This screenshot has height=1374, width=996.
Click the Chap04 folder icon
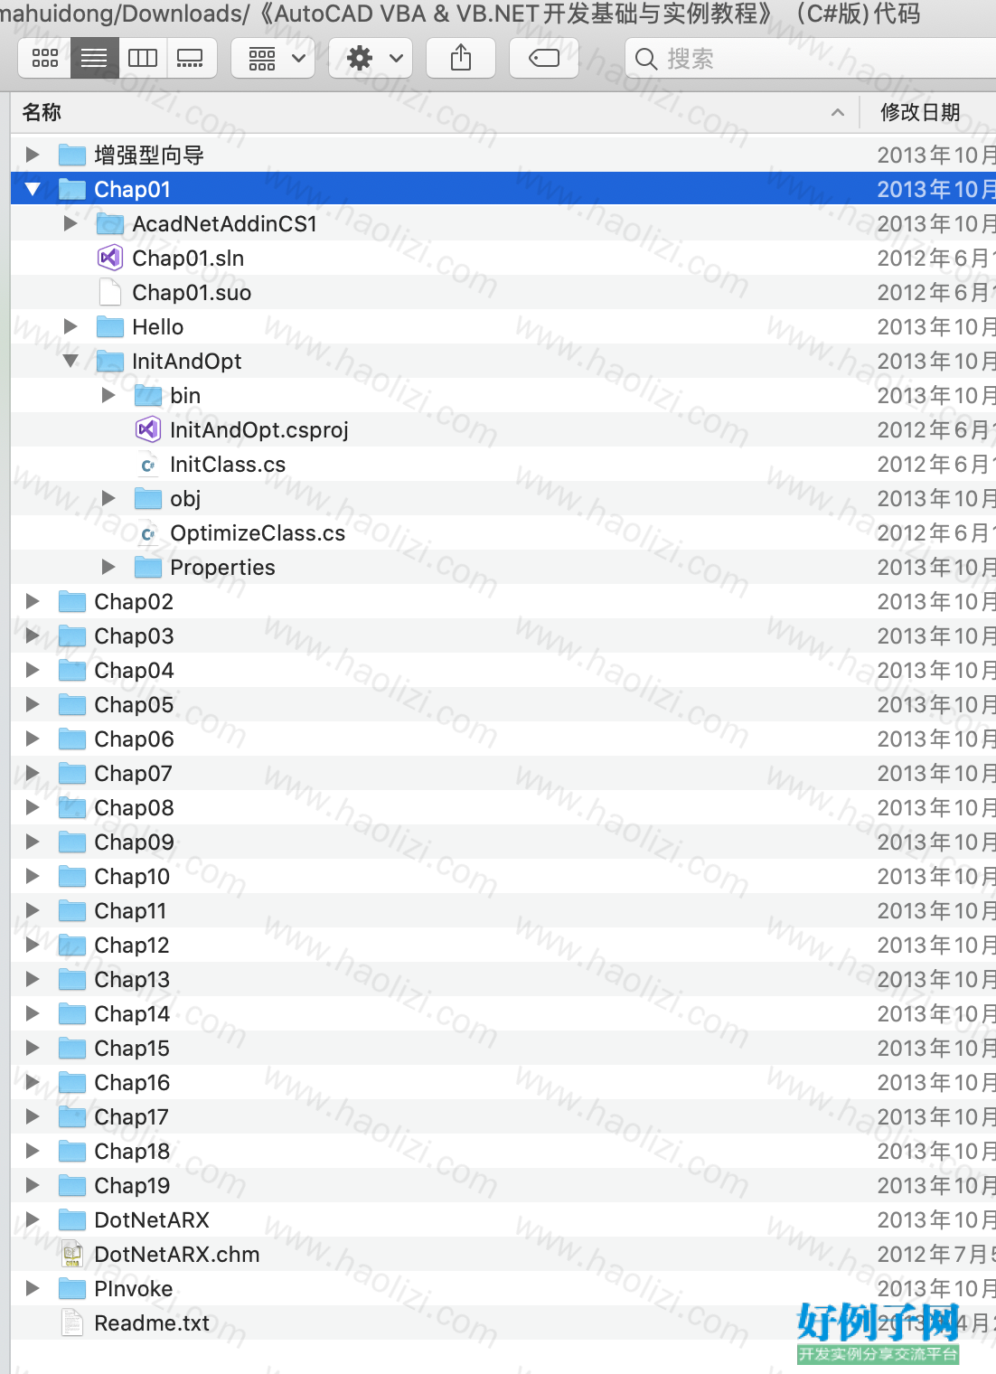pos(72,670)
